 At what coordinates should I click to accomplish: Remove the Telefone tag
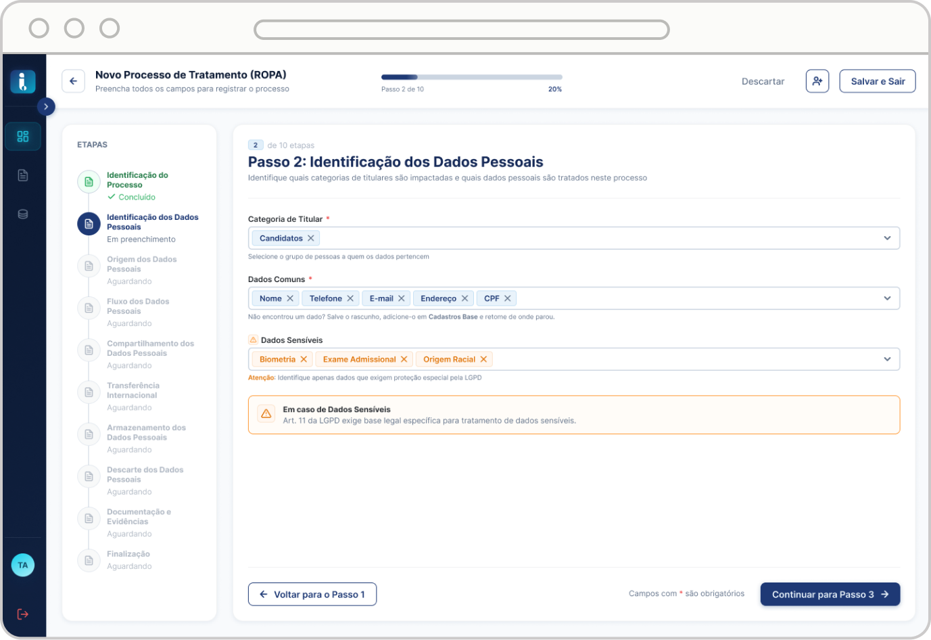tap(350, 298)
